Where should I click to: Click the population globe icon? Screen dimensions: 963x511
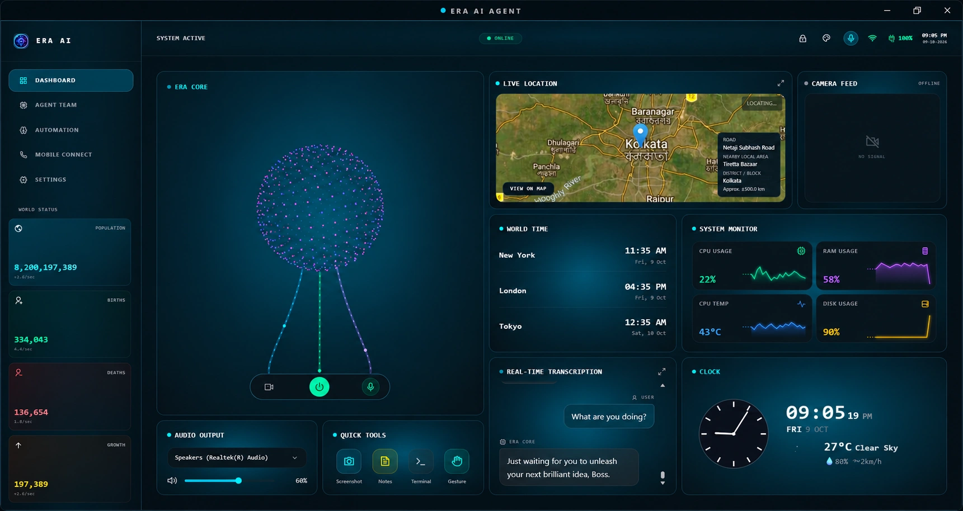click(18, 228)
